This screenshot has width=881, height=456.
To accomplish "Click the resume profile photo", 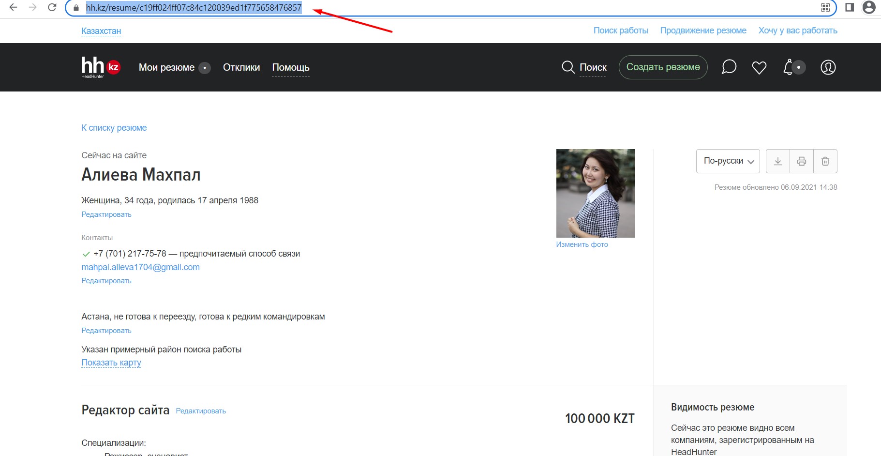I will point(595,193).
